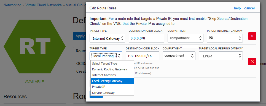Cancel the Edit Route Rules dialog
This screenshot has width=266, height=106.
249,8
